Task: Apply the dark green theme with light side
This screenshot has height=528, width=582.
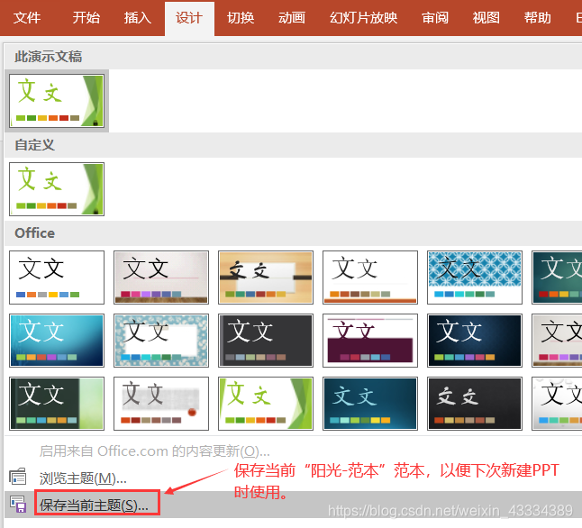Action: tap(57, 404)
